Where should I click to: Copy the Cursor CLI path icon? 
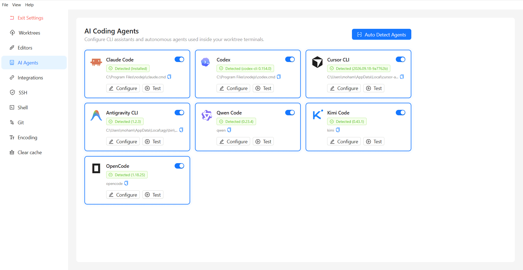pyautogui.click(x=402, y=77)
